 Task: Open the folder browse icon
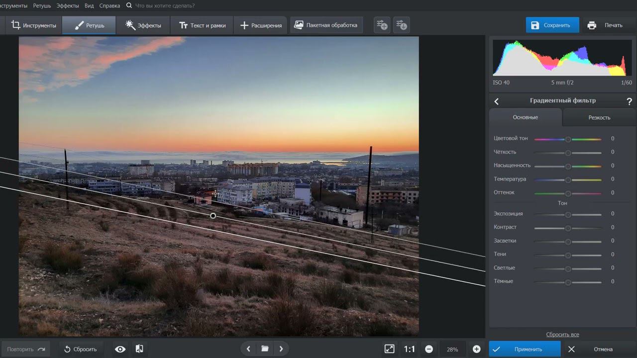[265, 349]
